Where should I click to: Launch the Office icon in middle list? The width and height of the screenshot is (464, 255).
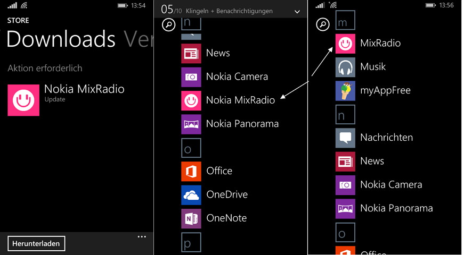[191, 171]
